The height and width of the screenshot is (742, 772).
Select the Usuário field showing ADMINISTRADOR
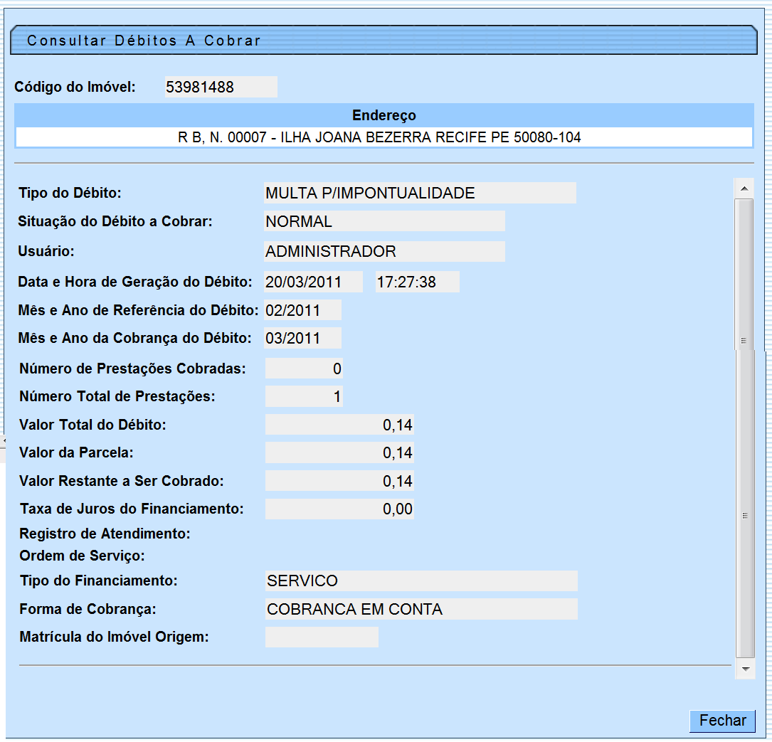coord(384,251)
